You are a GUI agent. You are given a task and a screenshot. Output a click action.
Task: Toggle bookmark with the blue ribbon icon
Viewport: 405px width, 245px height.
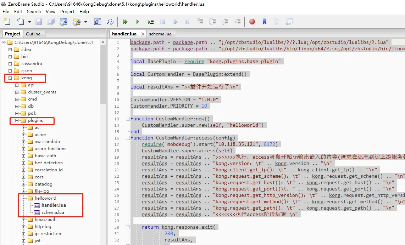coord(265,22)
